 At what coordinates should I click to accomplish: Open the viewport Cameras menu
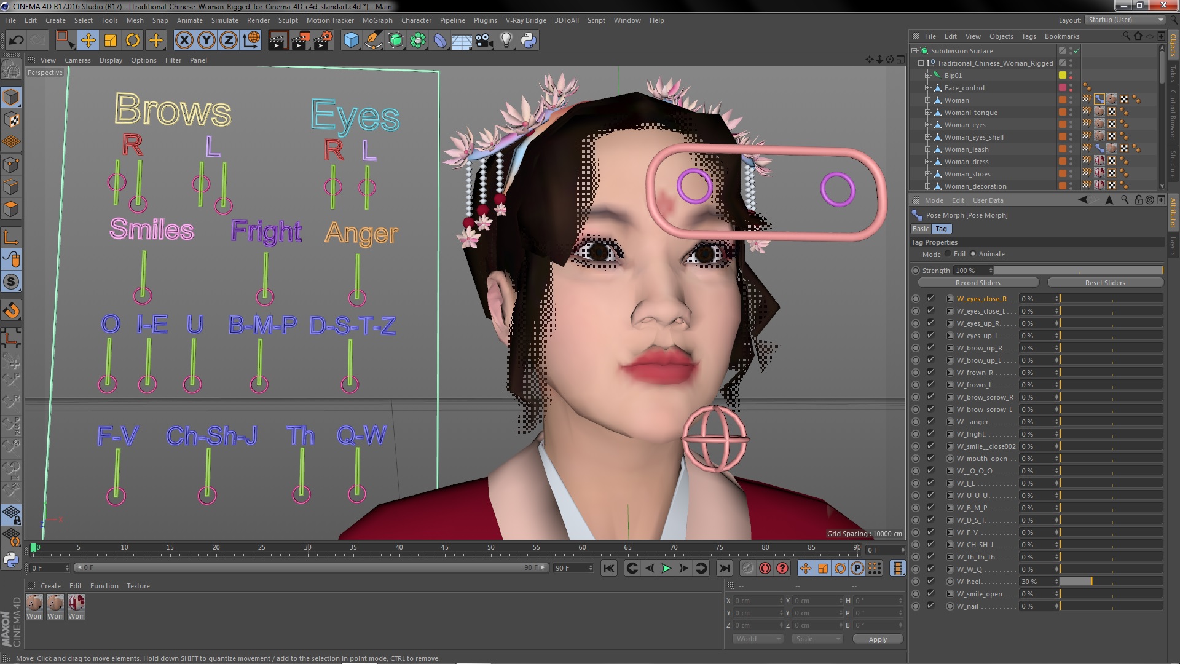coord(77,60)
